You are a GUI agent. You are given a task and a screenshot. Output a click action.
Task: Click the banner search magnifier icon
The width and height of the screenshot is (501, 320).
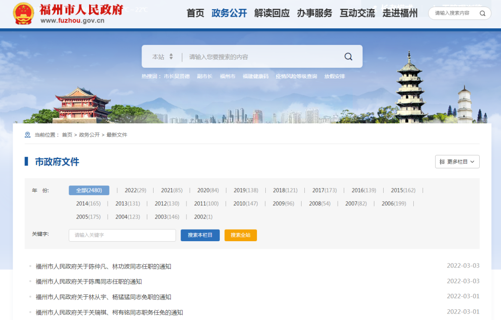(x=348, y=57)
